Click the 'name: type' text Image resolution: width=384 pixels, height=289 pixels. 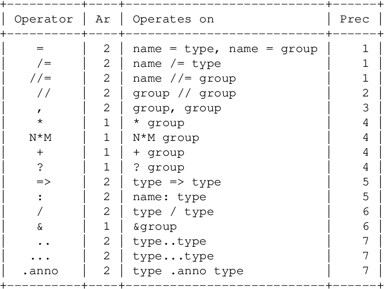169,197
